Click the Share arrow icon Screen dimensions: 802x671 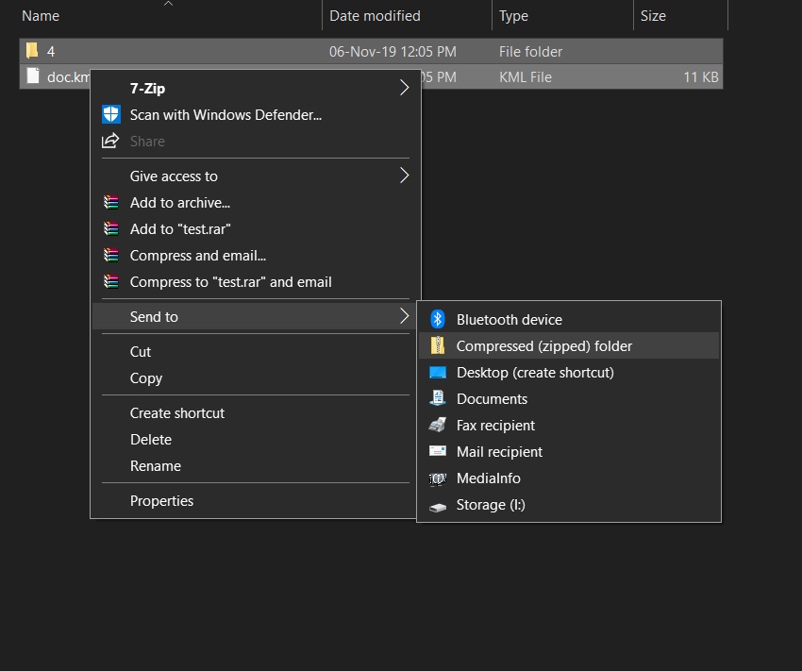(110, 141)
